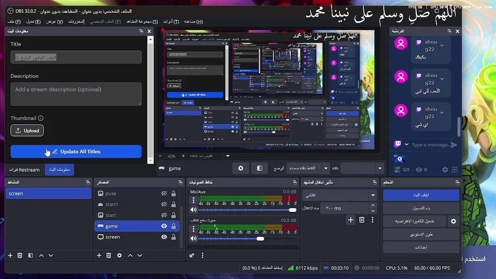
Task: Open the مساعدة (Help) menu
Action: [193, 21]
